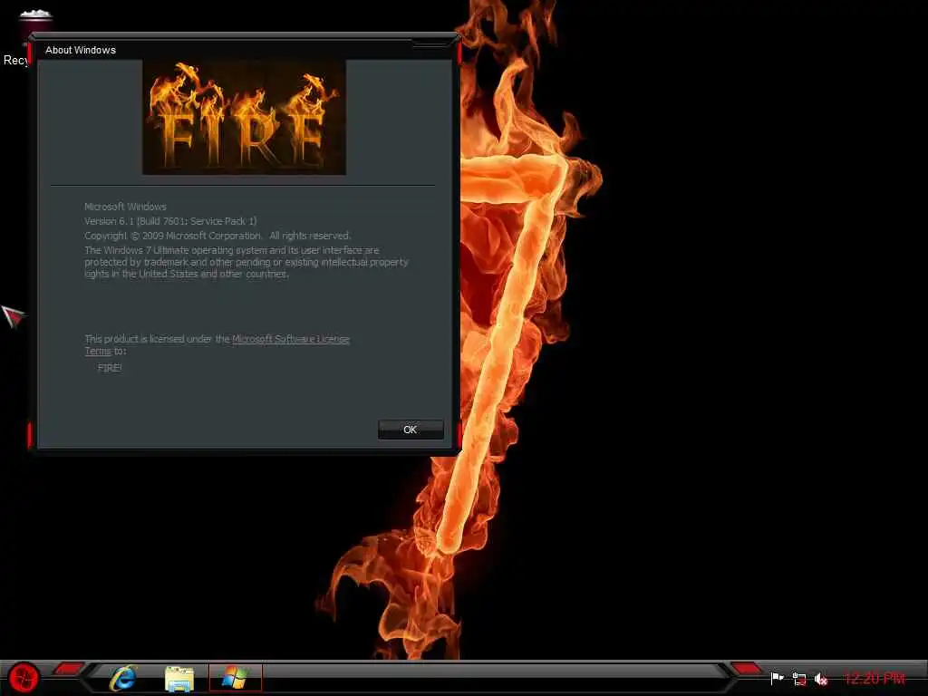Open the 12:20 PM taskbar clock

pyautogui.click(x=875, y=678)
